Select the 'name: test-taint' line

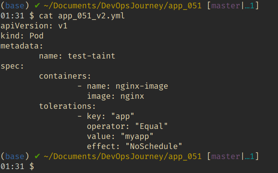(77, 56)
